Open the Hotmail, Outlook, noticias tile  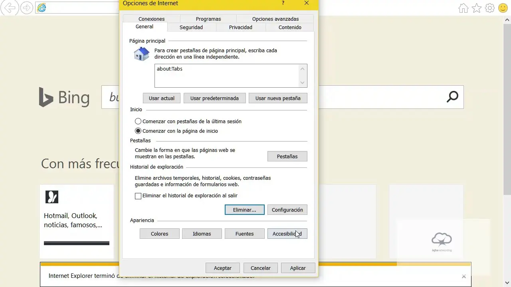point(77,221)
